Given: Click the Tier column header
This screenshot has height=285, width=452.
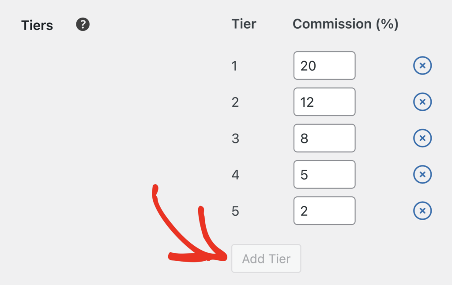Looking at the screenshot, I should (244, 24).
